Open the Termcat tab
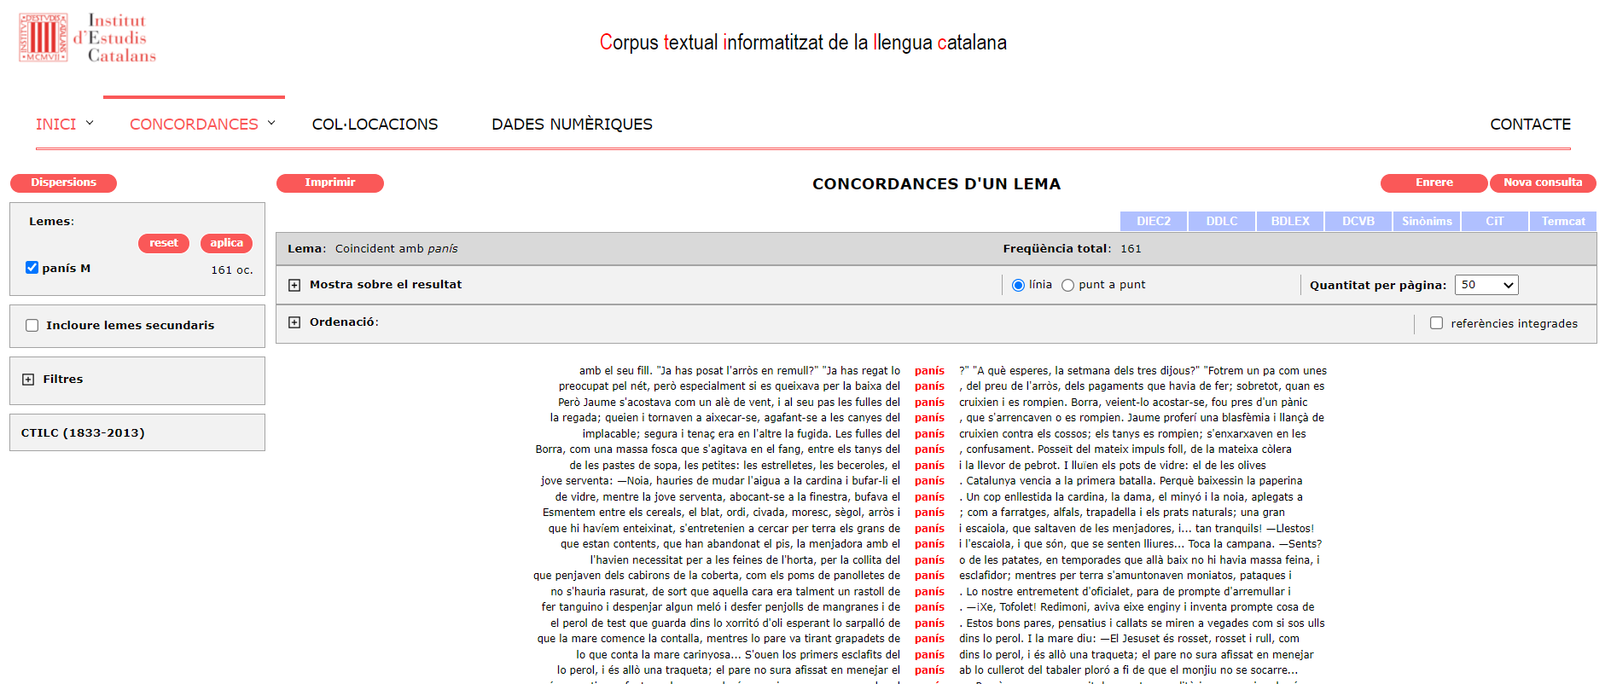1611x684 pixels. (x=1562, y=222)
